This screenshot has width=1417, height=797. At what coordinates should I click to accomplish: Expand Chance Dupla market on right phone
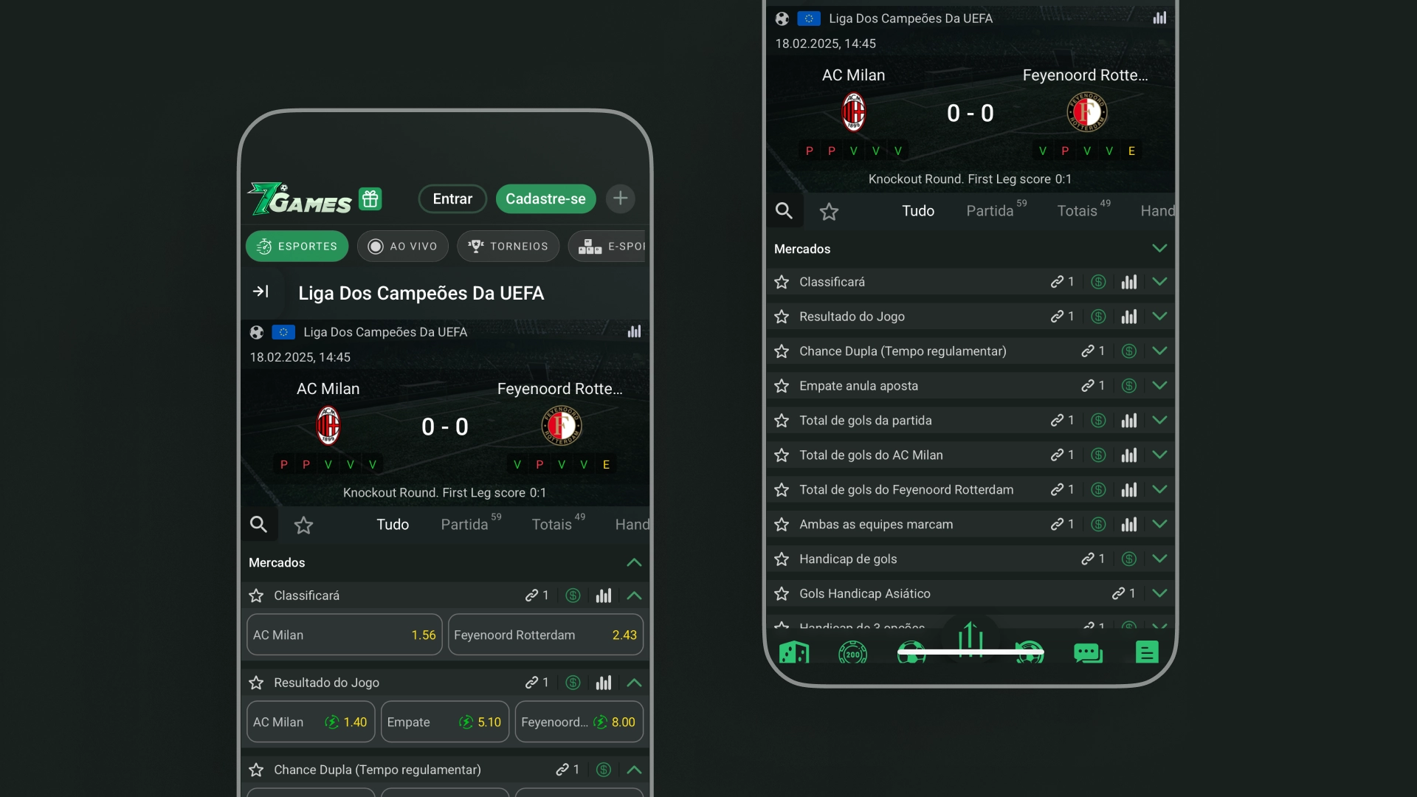(1159, 351)
